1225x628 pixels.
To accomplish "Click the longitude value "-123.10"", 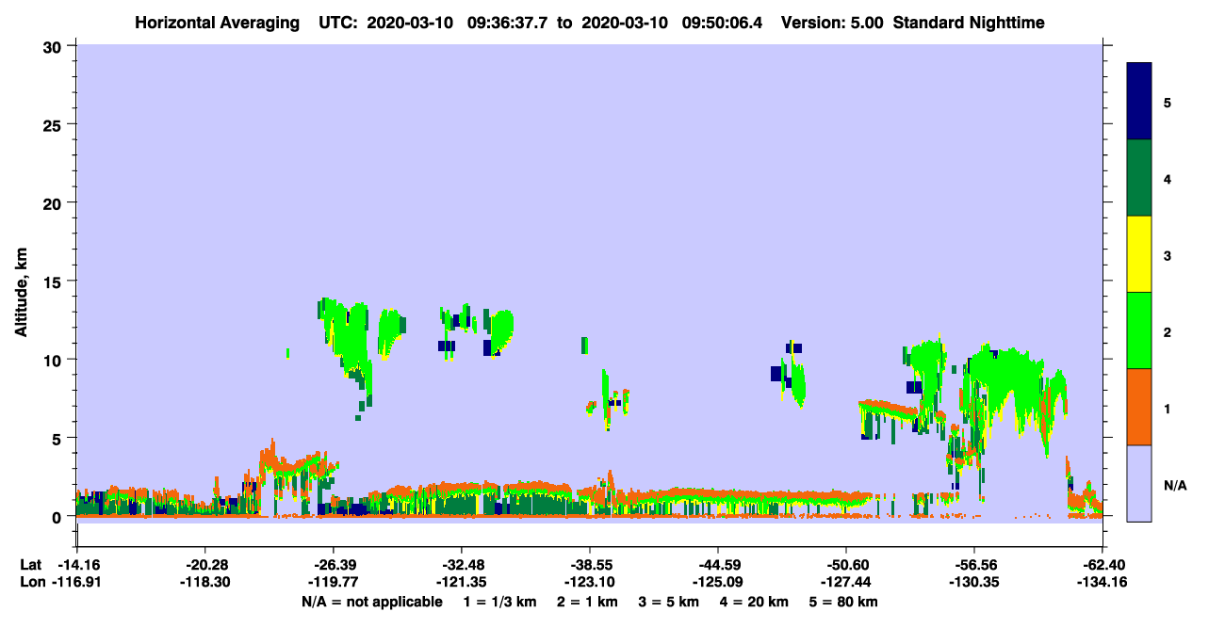I will pyautogui.click(x=589, y=583).
